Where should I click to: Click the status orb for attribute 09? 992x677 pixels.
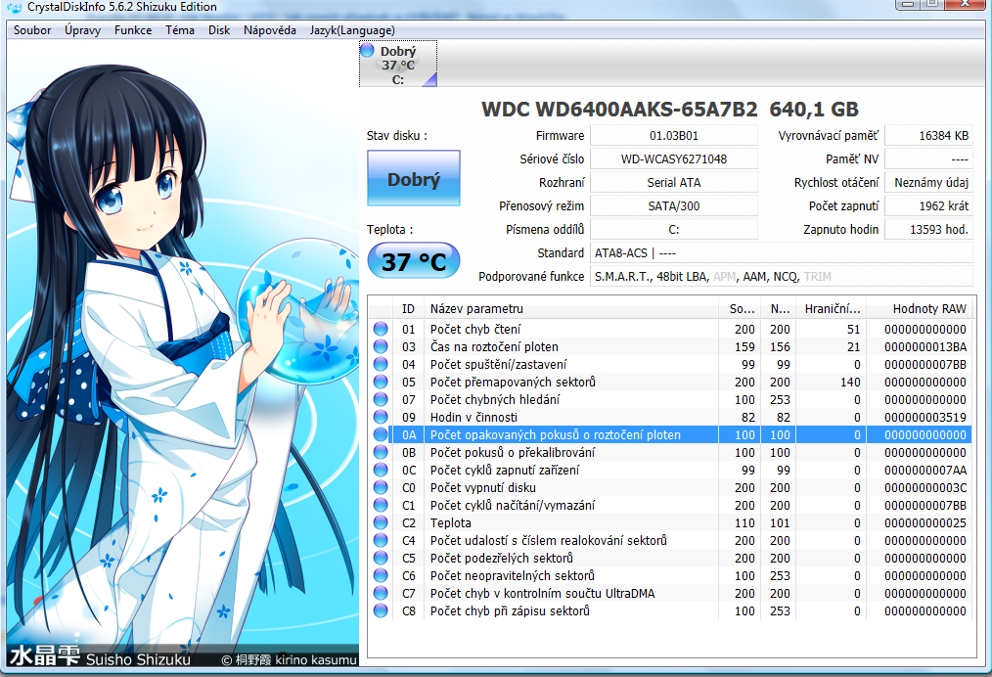pos(381,417)
